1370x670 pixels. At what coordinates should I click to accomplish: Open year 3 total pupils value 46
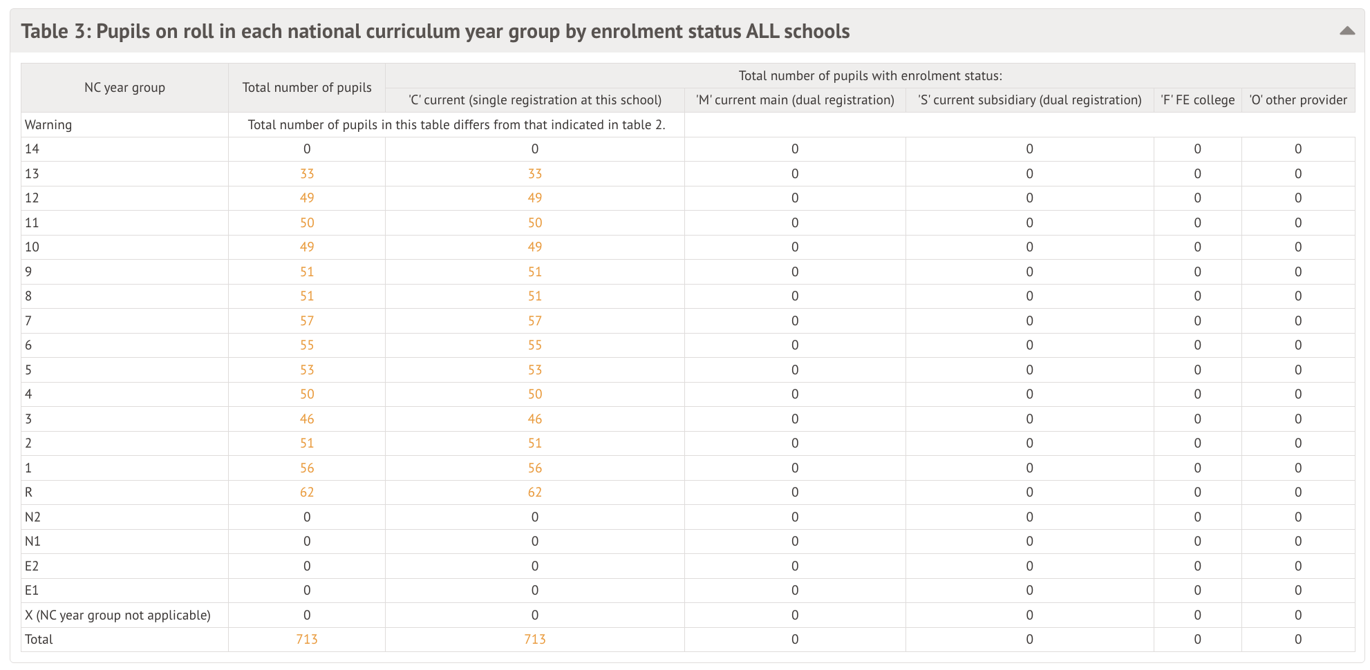(x=307, y=419)
